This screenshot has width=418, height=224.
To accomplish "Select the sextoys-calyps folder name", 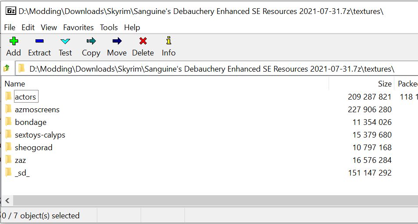I will [x=40, y=135].
